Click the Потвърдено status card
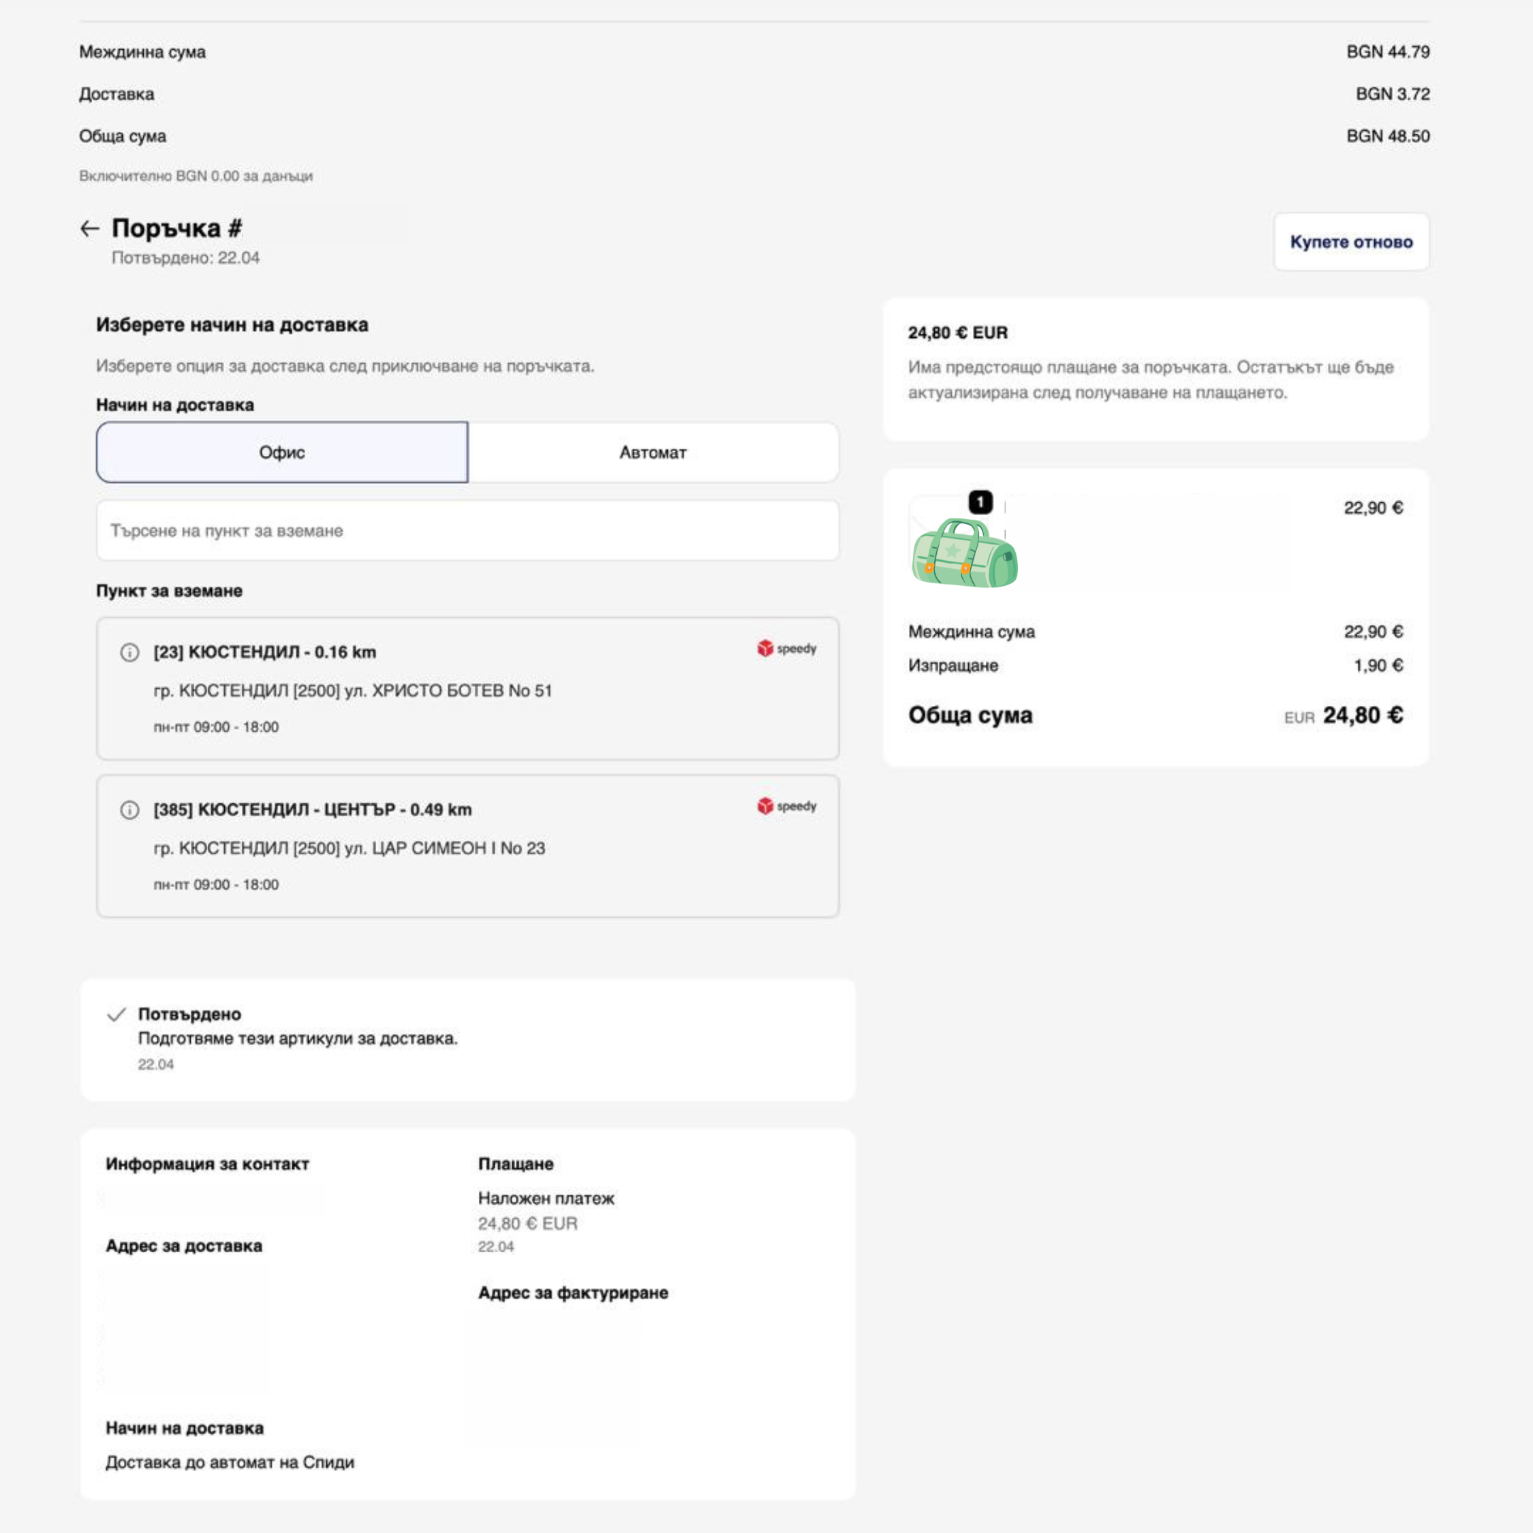 pyautogui.click(x=467, y=1040)
